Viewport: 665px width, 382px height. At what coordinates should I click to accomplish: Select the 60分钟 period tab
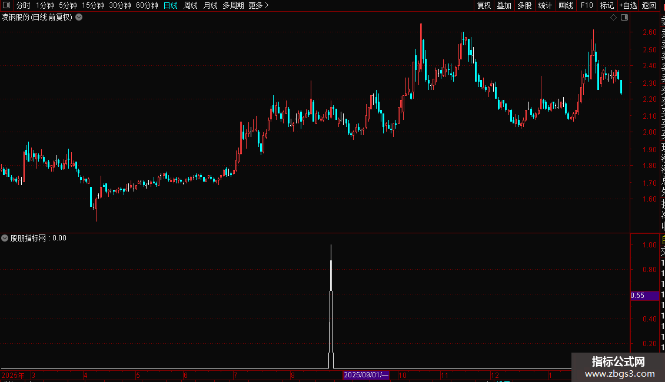pos(147,5)
